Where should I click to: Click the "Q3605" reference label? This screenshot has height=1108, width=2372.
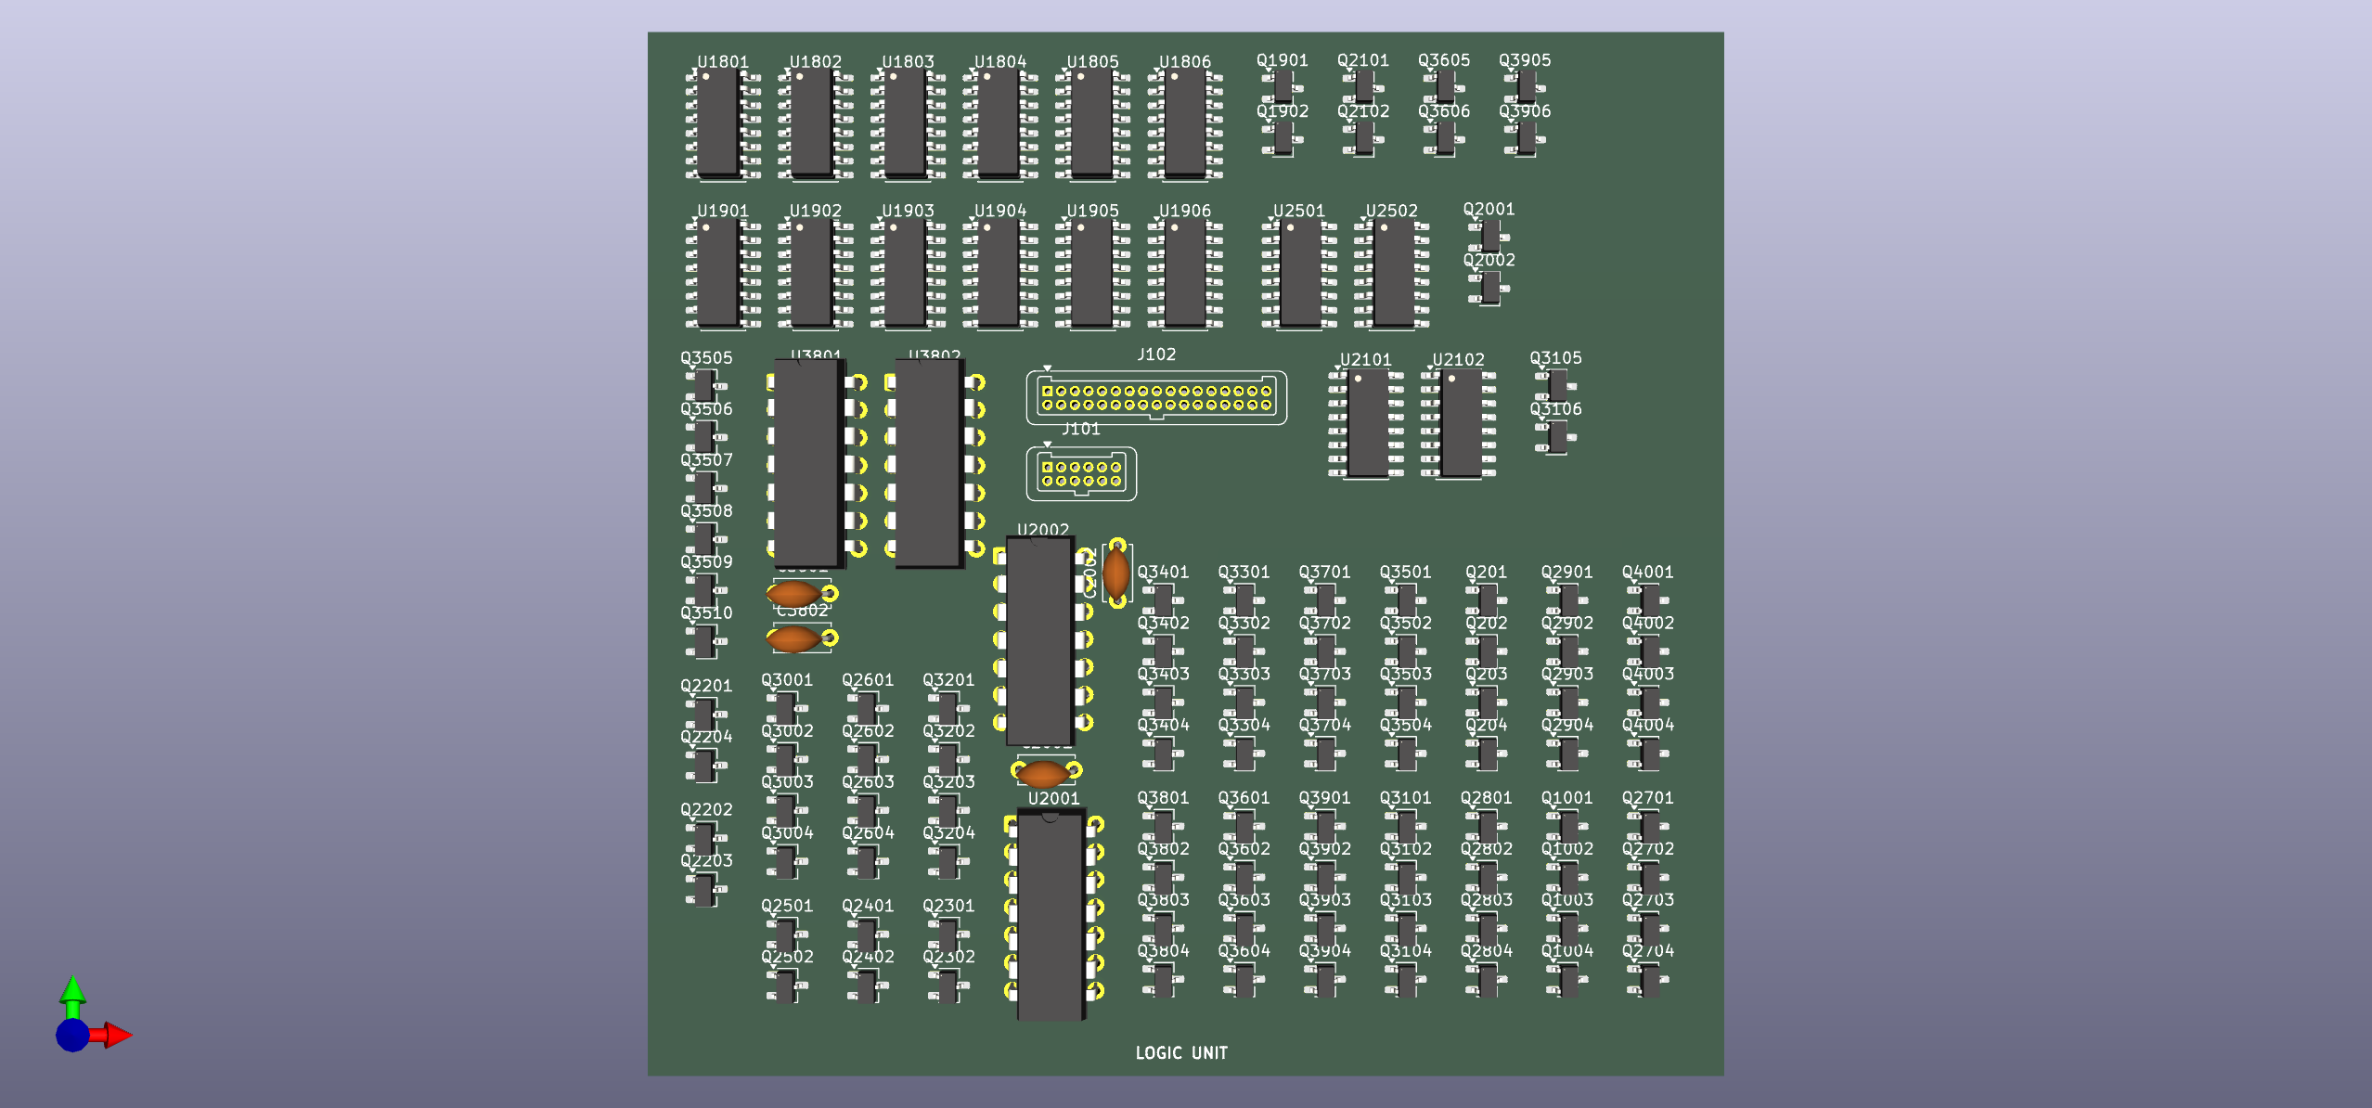(1443, 60)
